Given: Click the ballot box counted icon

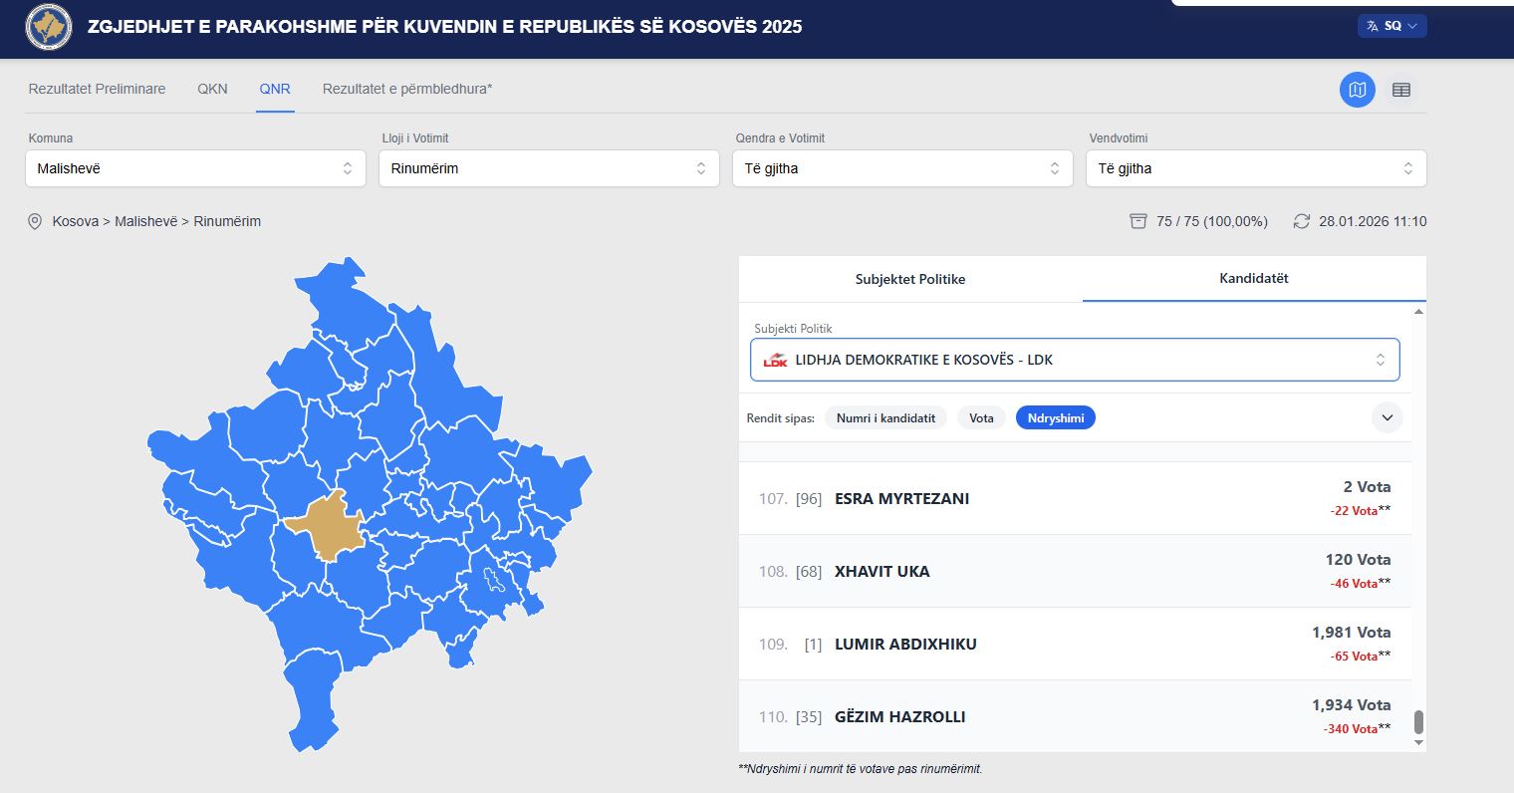Looking at the screenshot, I should tap(1138, 221).
